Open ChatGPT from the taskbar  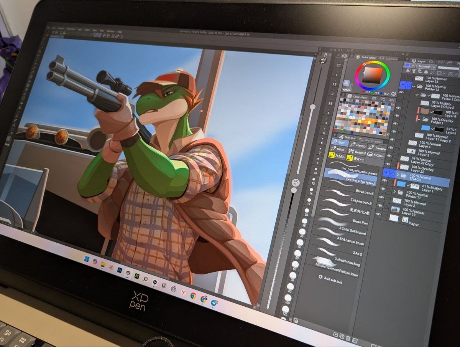[173, 289]
